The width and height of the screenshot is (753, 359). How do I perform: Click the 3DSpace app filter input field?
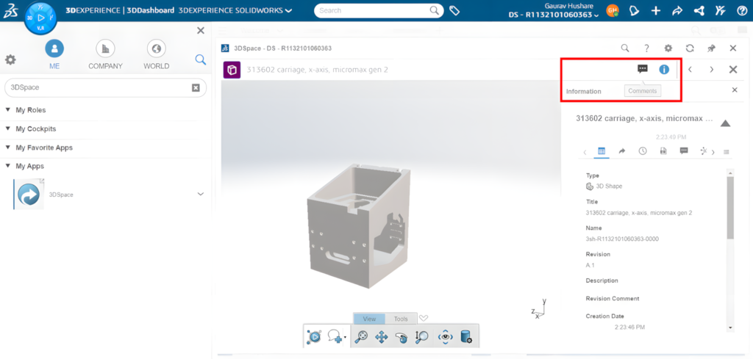point(105,87)
